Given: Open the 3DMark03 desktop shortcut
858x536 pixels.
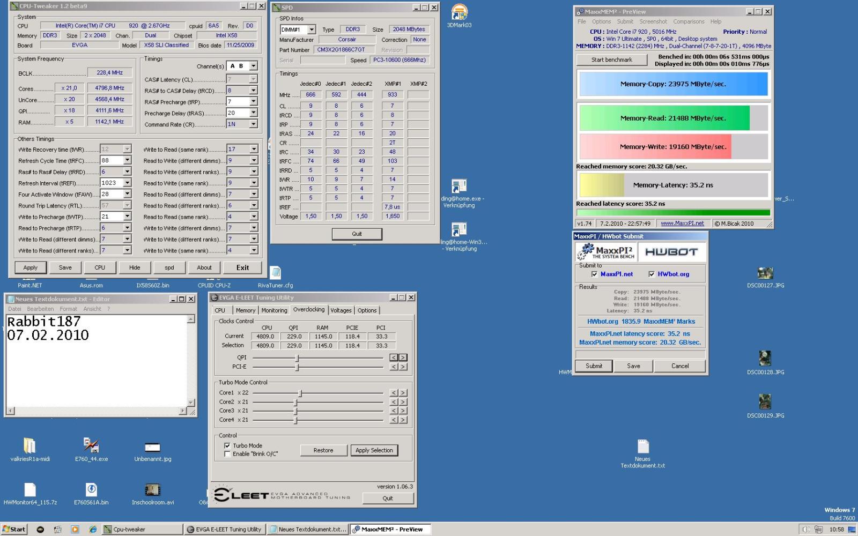Looking at the screenshot, I should 459,13.
